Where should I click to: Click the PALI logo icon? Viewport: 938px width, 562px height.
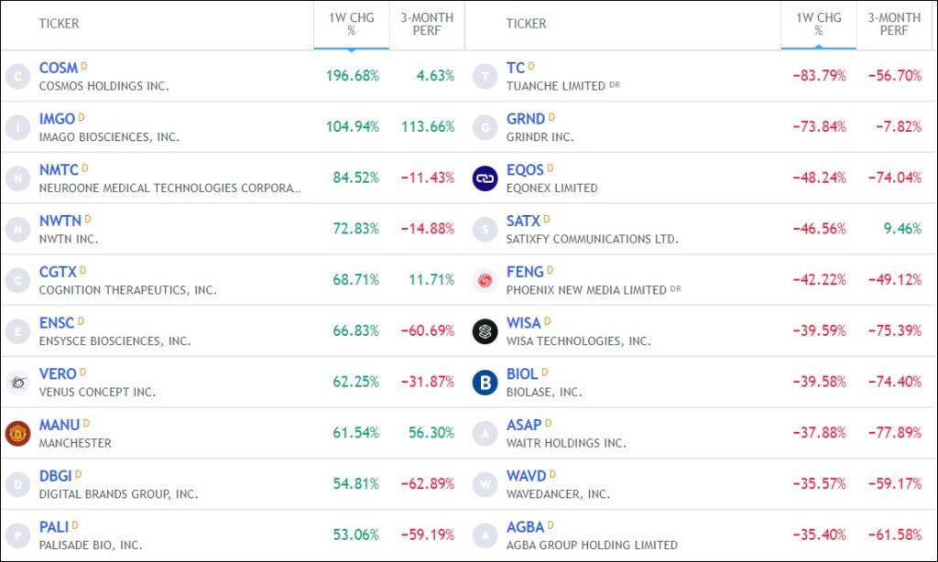(18, 535)
